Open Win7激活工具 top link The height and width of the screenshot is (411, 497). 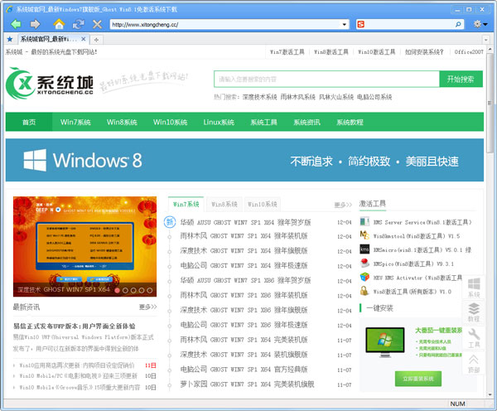pyautogui.click(x=287, y=52)
